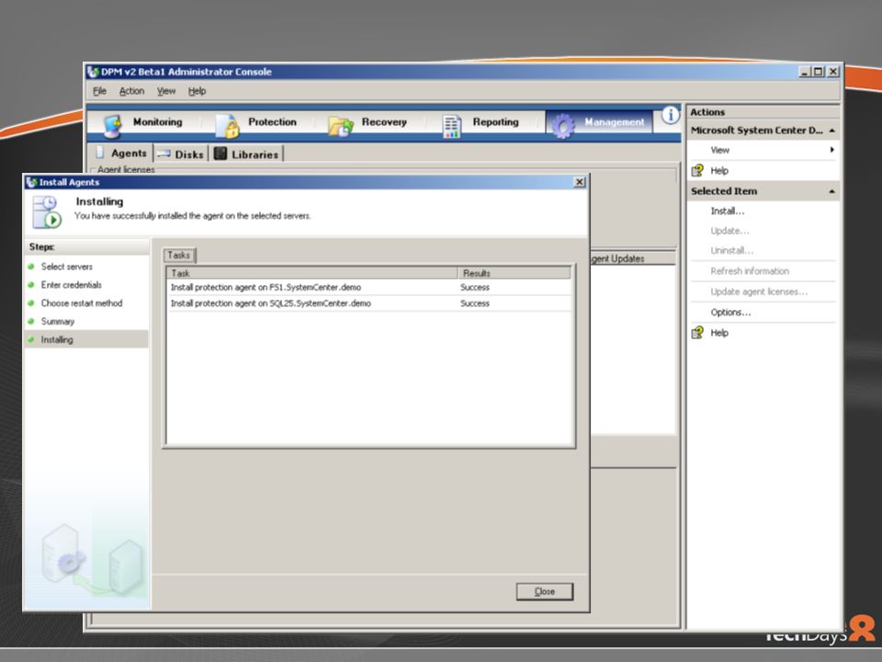Click the Help icon below Options in Actions
The height and width of the screenshot is (662, 882).
697,333
